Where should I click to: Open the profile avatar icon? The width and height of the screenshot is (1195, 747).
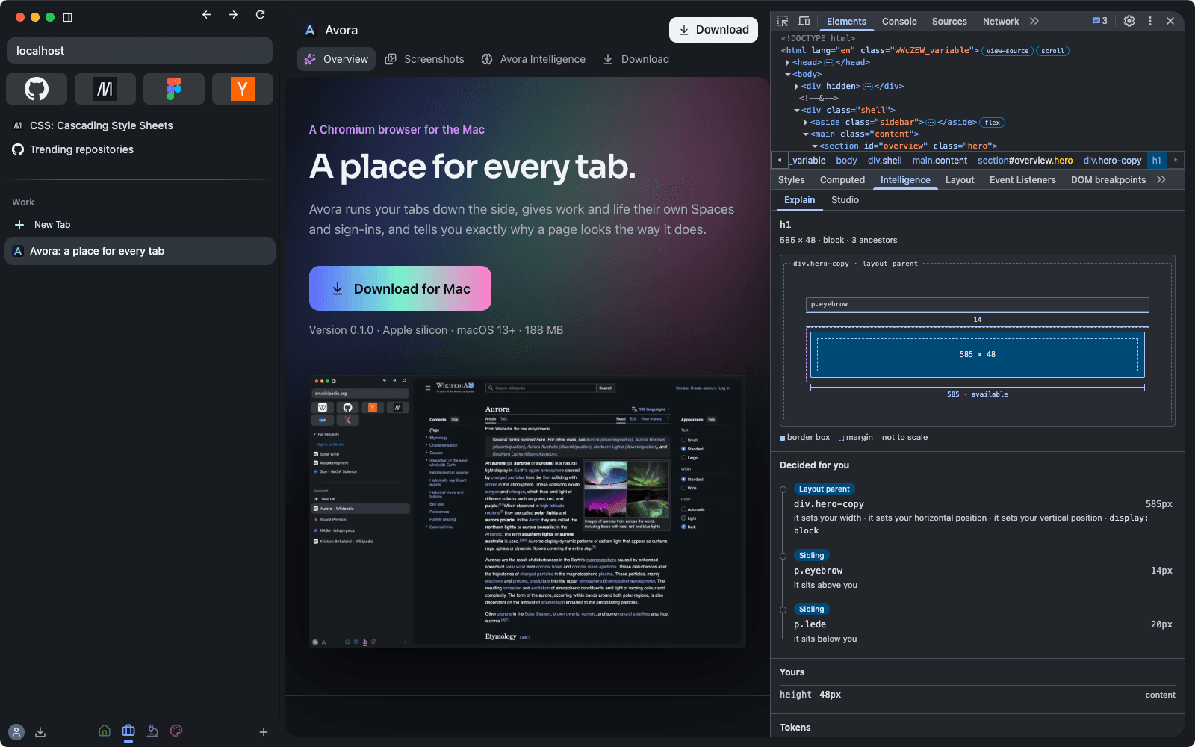click(x=16, y=732)
